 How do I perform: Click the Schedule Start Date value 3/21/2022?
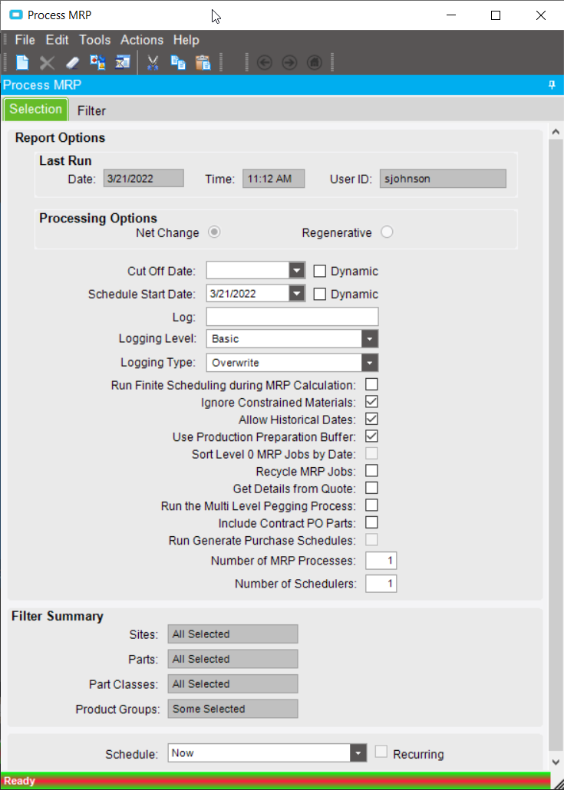[233, 294]
